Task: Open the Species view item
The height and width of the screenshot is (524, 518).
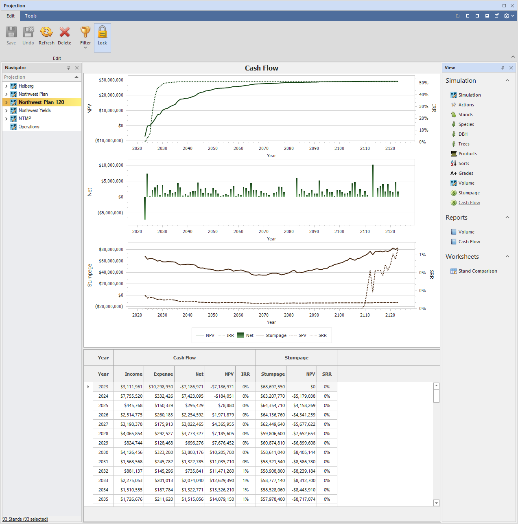Action: 466,124
